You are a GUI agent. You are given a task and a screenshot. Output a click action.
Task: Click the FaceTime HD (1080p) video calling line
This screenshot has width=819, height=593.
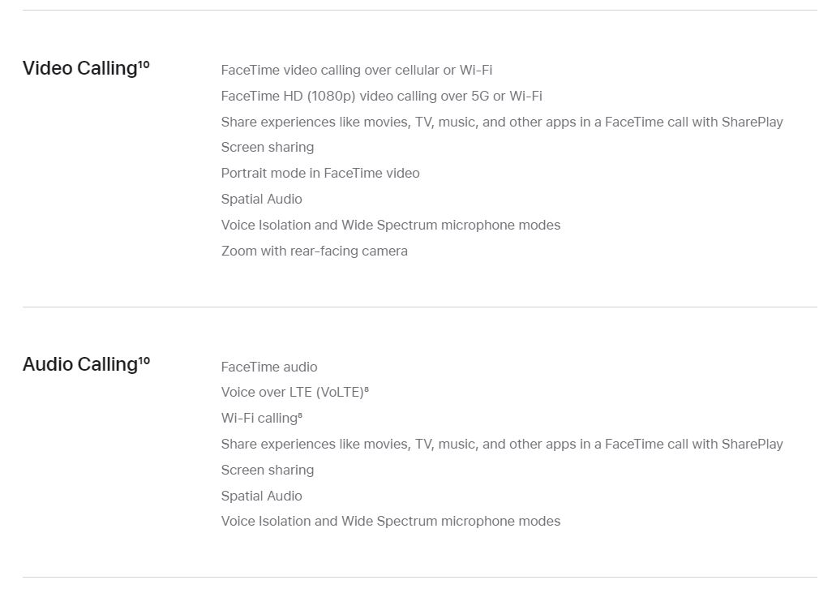(x=381, y=97)
